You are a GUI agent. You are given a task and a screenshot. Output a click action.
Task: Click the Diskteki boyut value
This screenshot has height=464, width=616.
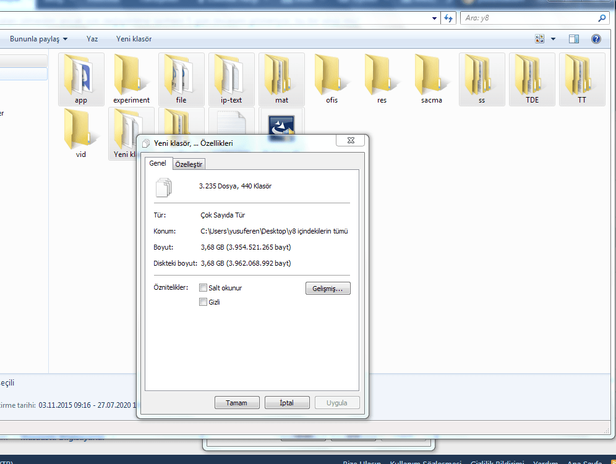coord(246,263)
